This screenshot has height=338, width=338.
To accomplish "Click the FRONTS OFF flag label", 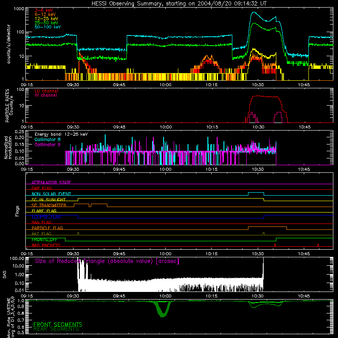I will (44, 240).
